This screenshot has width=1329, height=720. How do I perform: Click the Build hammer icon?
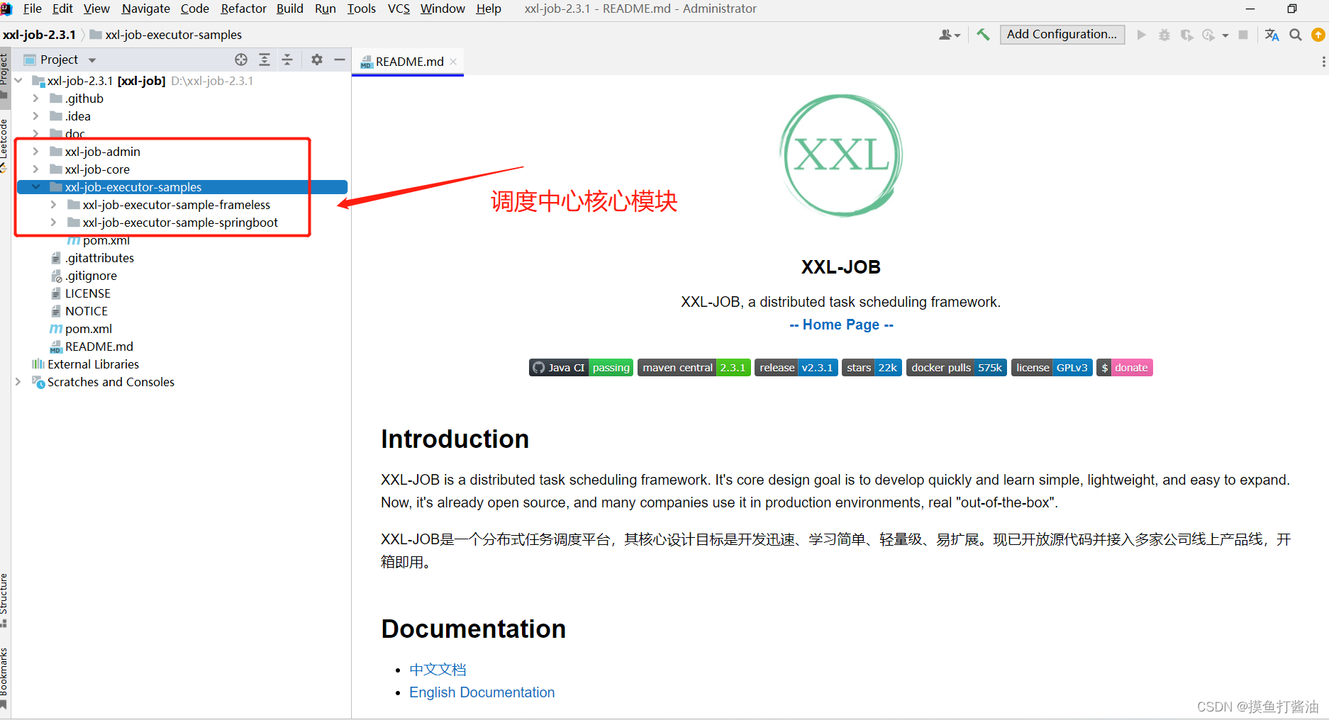[983, 34]
